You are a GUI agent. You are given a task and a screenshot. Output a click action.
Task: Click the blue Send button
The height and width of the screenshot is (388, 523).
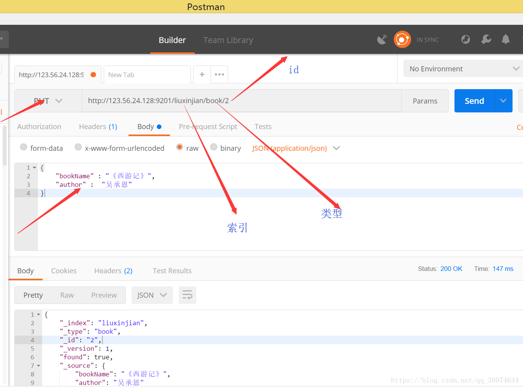point(474,101)
